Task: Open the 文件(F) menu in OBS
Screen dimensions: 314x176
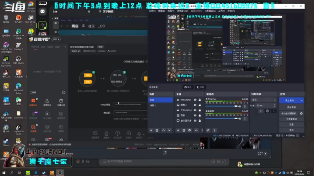Action: coord(152,11)
